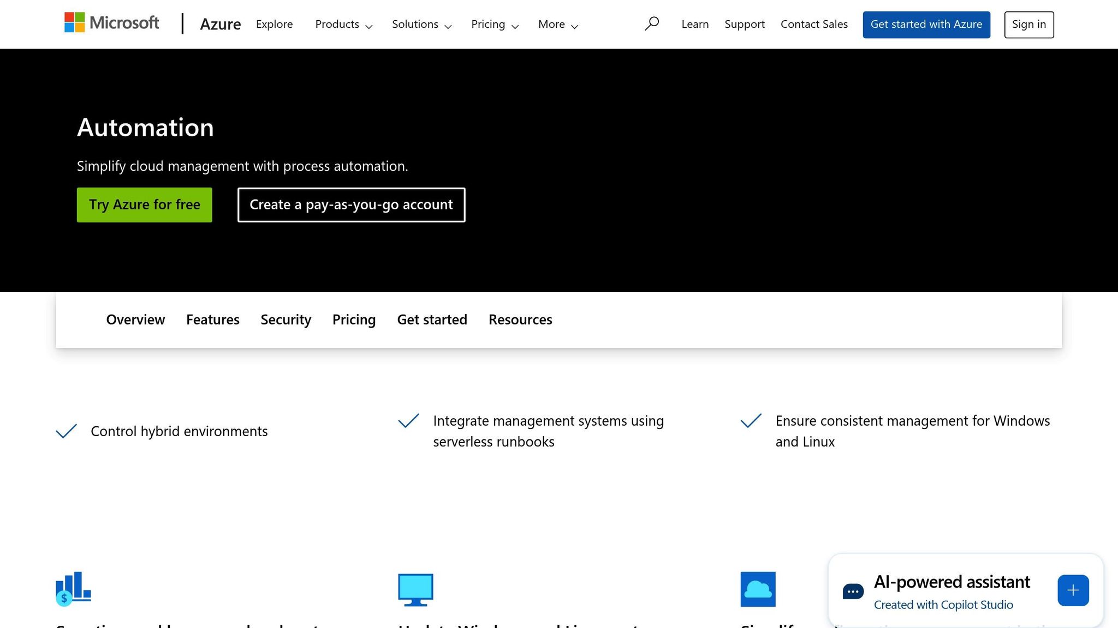Open the Learn link
The width and height of the screenshot is (1118, 628).
695,24
